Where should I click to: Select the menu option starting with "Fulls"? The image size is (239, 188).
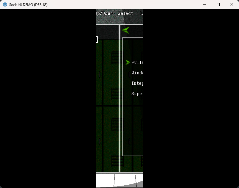tap(137, 62)
